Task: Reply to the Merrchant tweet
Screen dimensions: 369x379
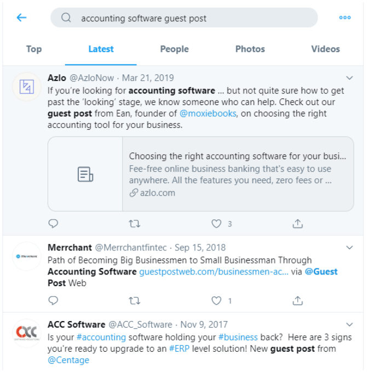Action: click(53, 301)
